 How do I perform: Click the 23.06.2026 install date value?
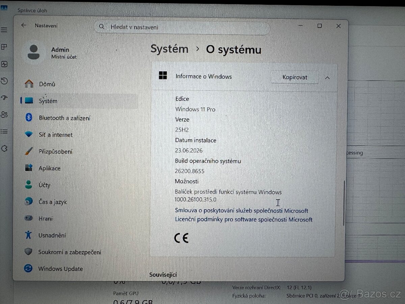coord(189,150)
